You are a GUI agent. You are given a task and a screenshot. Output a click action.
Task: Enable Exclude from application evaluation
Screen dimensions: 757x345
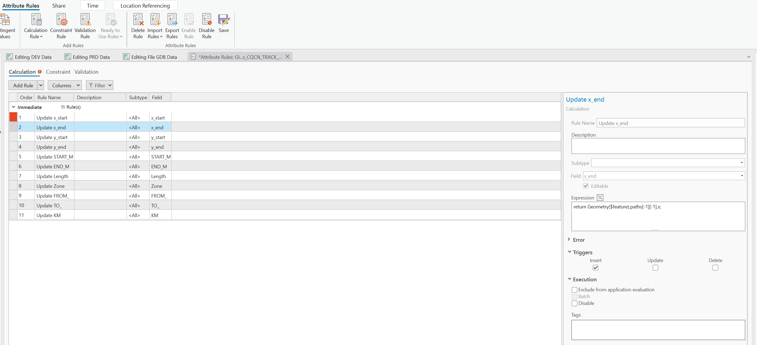(x=574, y=290)
